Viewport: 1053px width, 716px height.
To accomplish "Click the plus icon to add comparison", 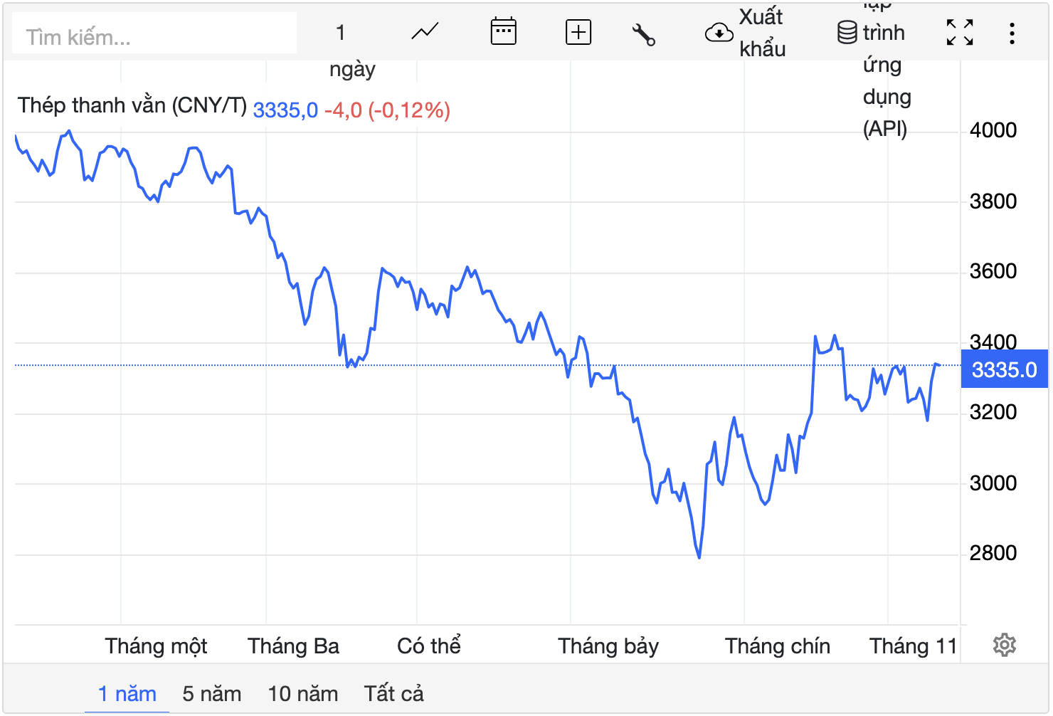I will (578, 32).
